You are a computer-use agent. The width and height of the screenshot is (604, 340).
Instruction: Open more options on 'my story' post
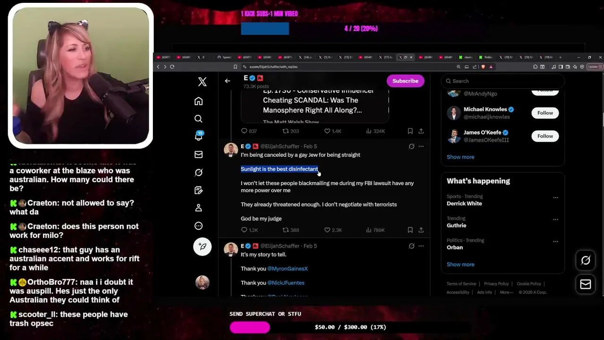pyautogui.click(x=421, y=246)
